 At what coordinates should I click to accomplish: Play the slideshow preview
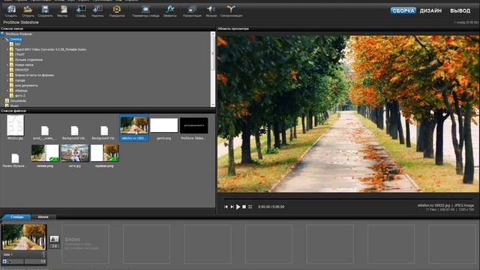pos(238,207)
